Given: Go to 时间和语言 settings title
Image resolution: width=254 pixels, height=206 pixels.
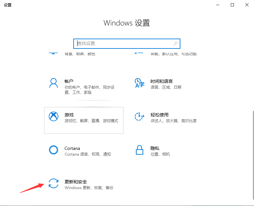Looking at the screenshot, I should (x=161, y=81).
